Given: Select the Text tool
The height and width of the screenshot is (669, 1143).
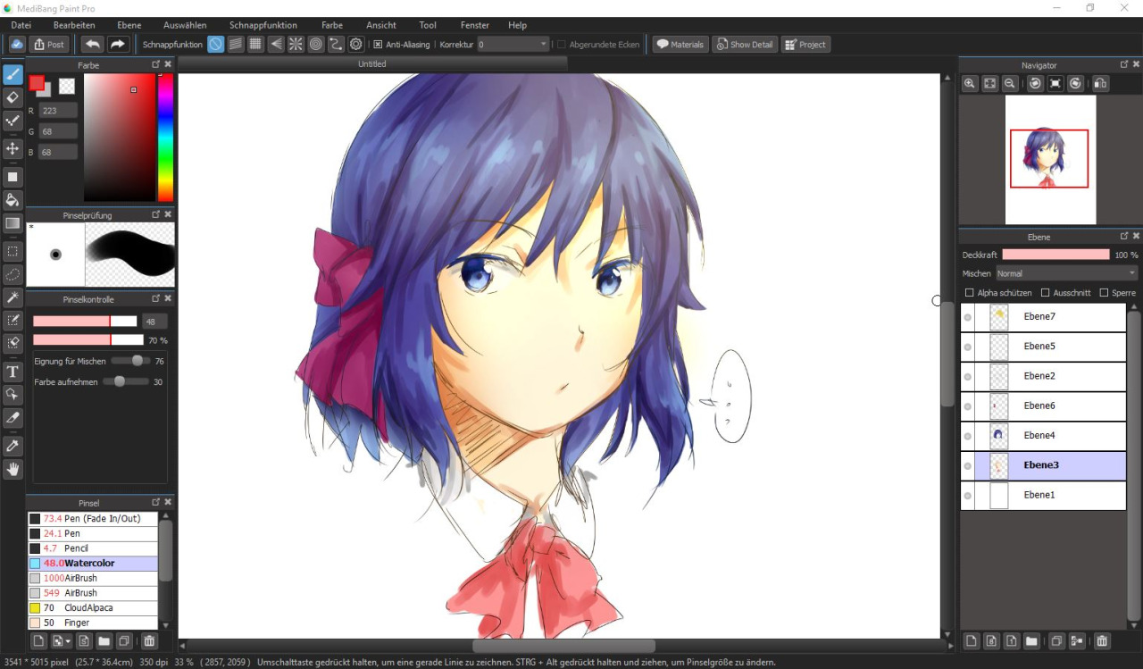Looking at the screenshot, I should 13,371.
